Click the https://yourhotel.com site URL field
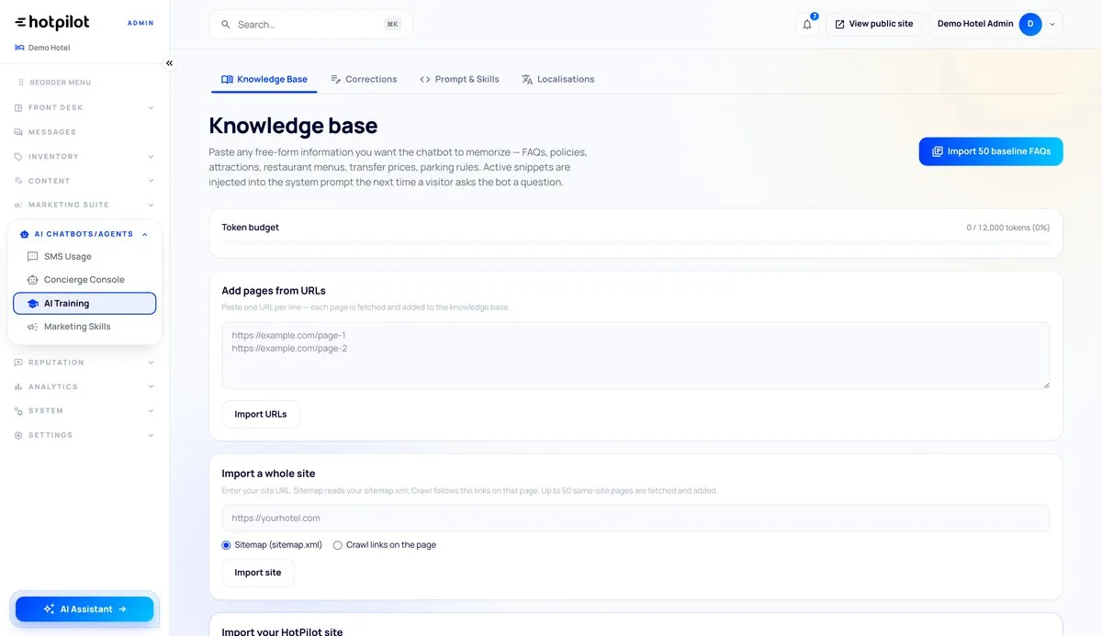1102x636 pixels. 635,519
